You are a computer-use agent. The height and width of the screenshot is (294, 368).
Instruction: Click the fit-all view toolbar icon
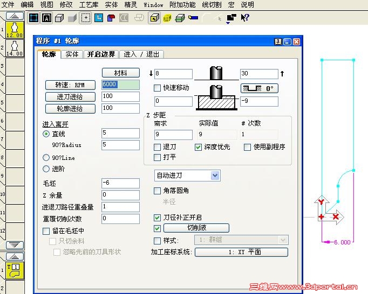pyautogui.click(x=33, y=18)
